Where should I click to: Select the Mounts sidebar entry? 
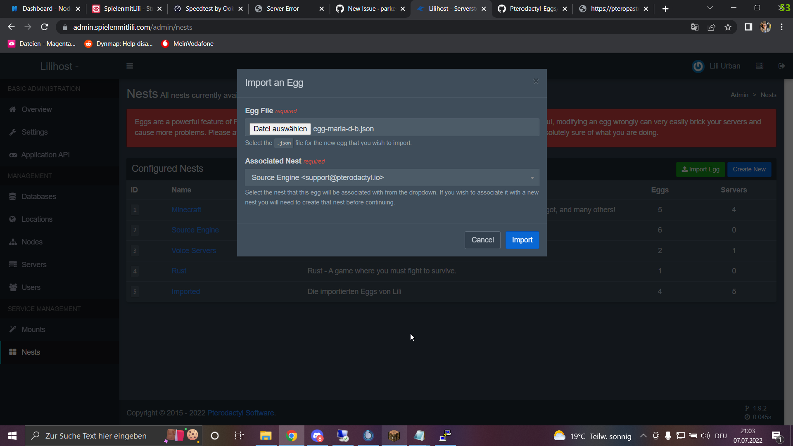click(x=33, y=329)
